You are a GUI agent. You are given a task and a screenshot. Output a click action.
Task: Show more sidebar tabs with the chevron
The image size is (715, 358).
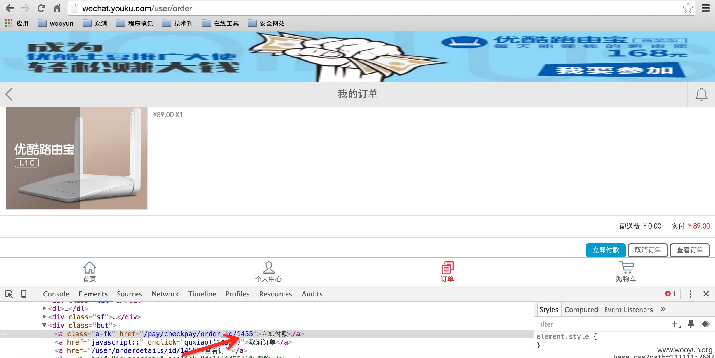[663, 309]
